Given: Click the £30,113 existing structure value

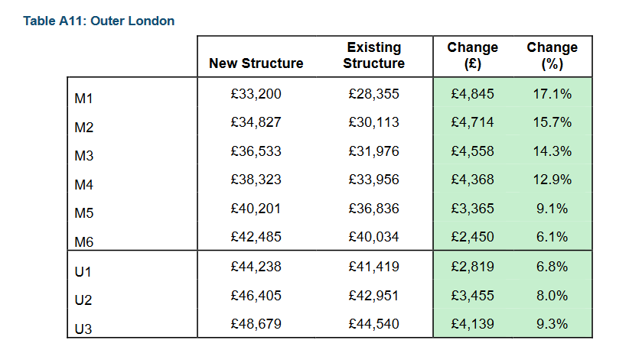Looking at the screenshot, I should pos(374,122).
